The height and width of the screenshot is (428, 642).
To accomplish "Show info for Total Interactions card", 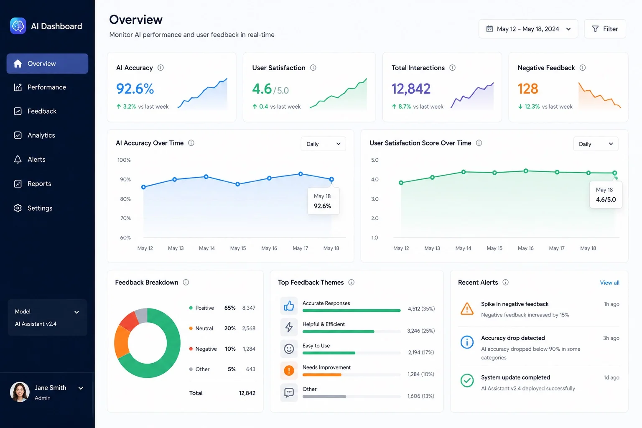I will click(452, 68).
